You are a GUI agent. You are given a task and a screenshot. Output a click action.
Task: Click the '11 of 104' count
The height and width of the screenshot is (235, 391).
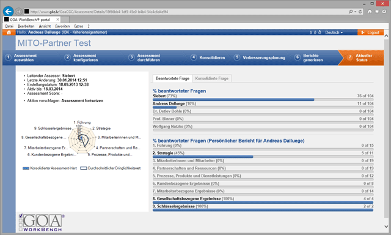[x=365, y=103]
